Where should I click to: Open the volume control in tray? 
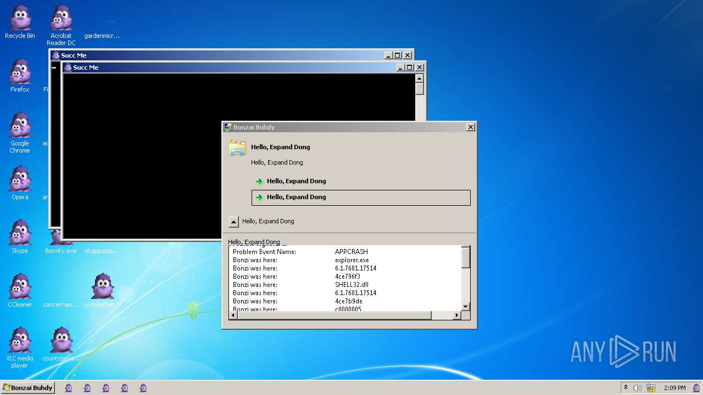click(637, 388)
